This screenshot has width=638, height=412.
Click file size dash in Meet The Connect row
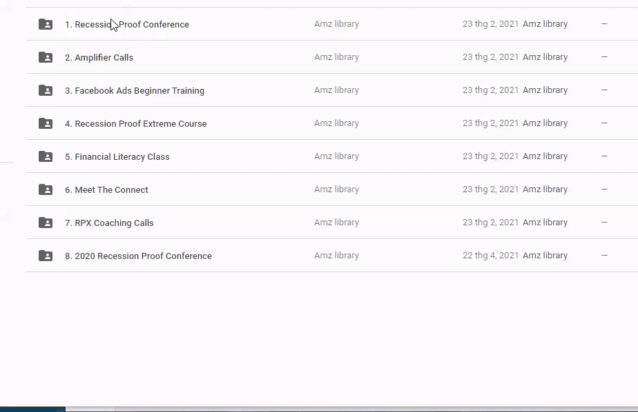click(604, 189)
